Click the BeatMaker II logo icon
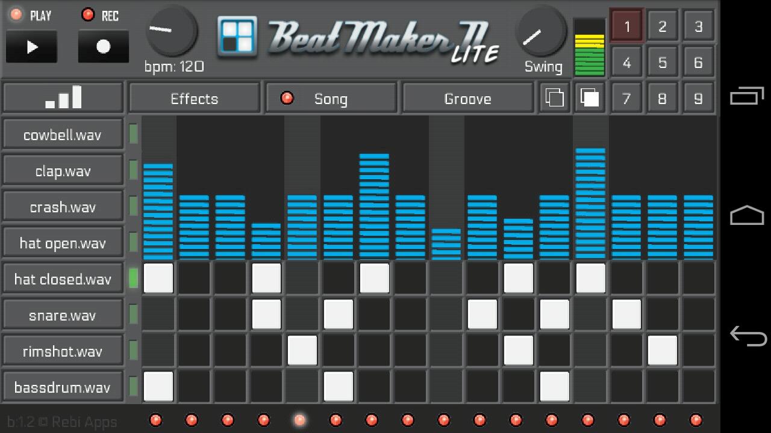This screenshot has width=771, height=433. click(237, 36)
